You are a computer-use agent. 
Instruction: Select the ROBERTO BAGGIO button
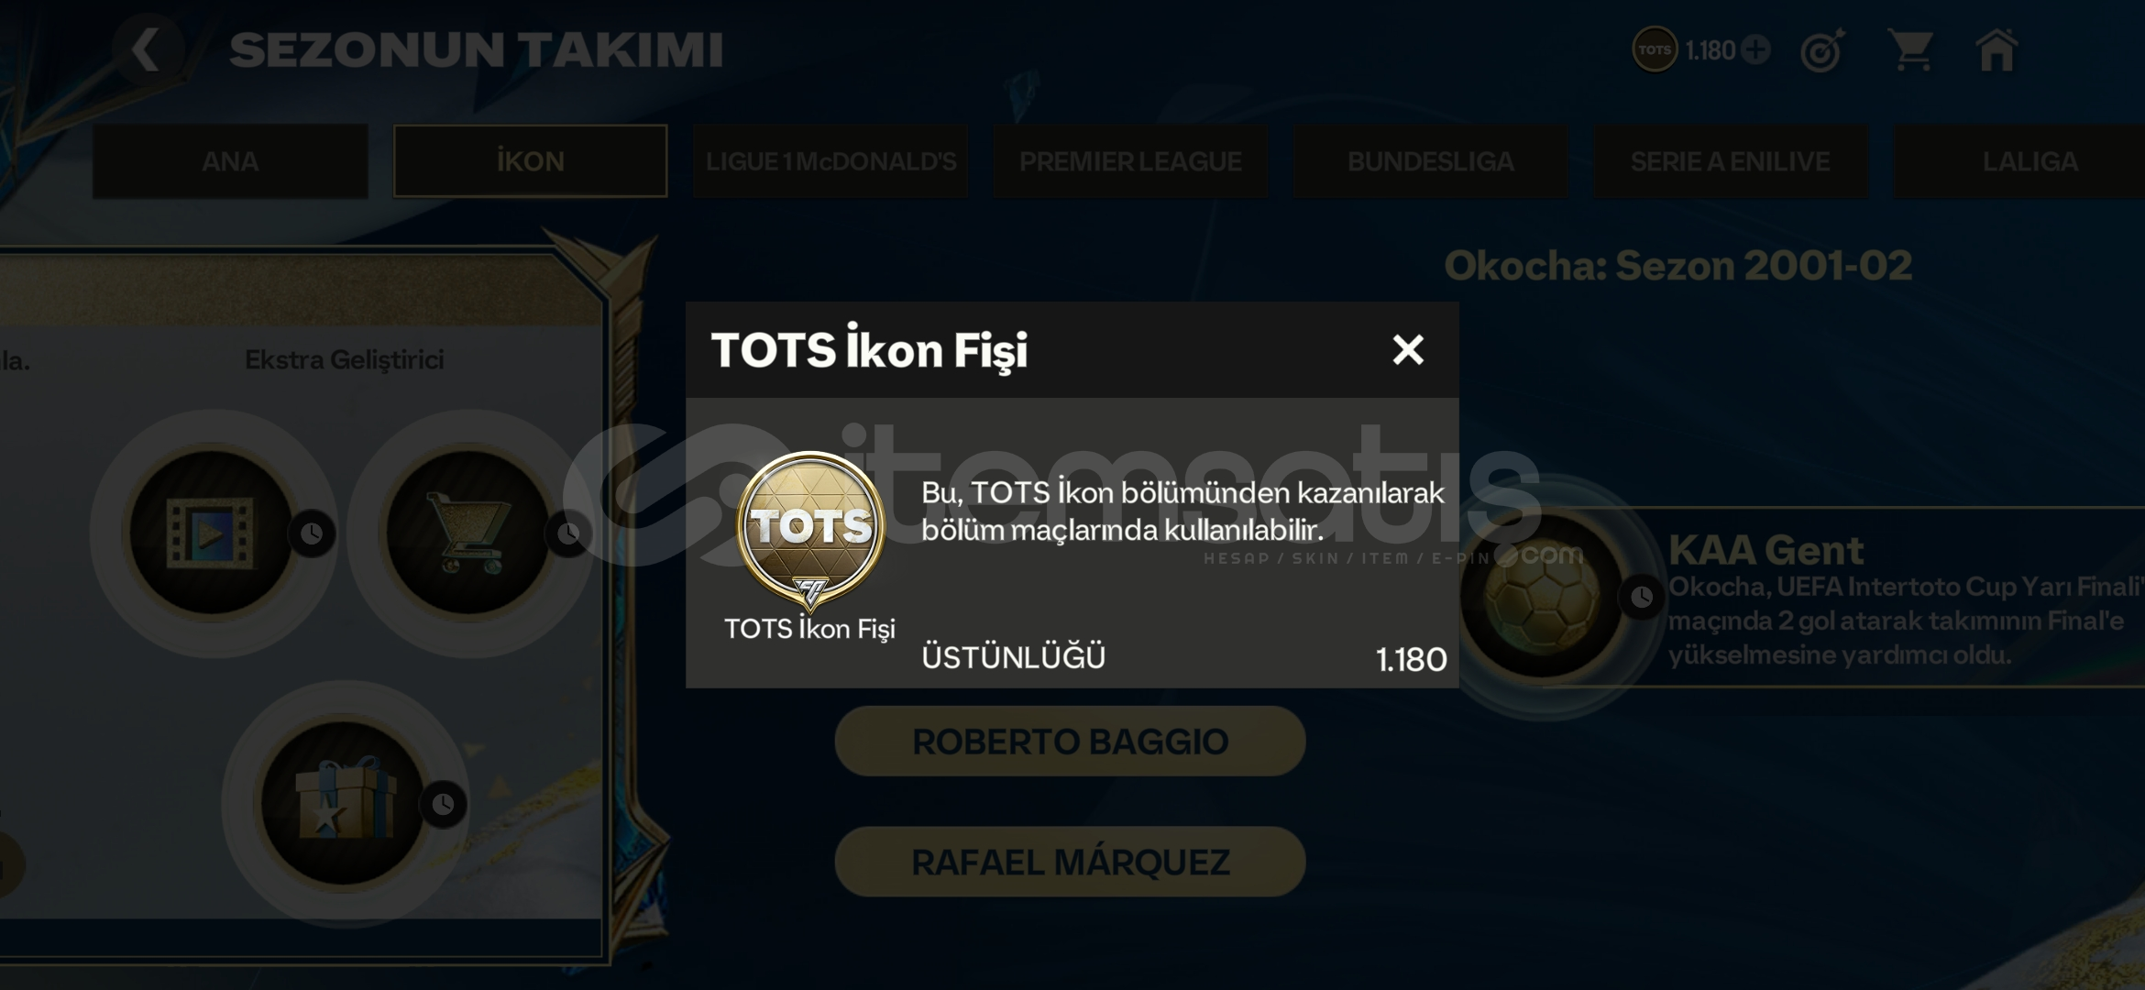(1070, 741)
